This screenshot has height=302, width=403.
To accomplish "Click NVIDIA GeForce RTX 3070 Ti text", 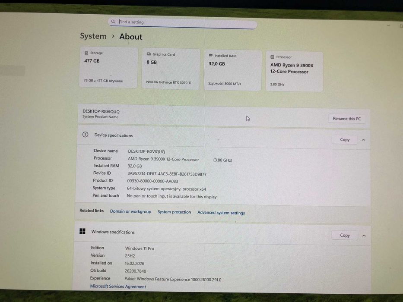I will 168,82.
